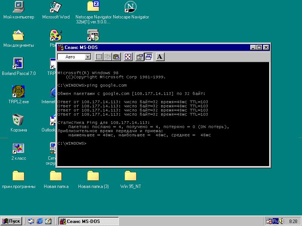Click the Paste icon to insert clipboard text

pyautogui.click(x=117, y=56)
